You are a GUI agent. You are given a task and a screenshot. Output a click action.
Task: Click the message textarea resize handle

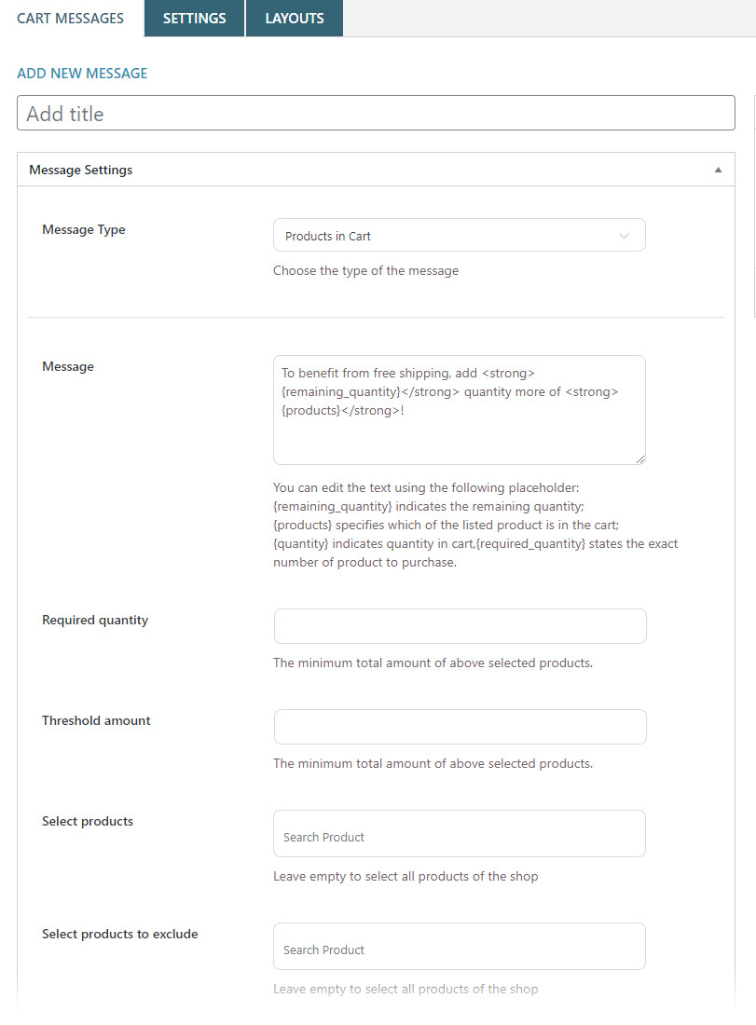coord(639,458)
